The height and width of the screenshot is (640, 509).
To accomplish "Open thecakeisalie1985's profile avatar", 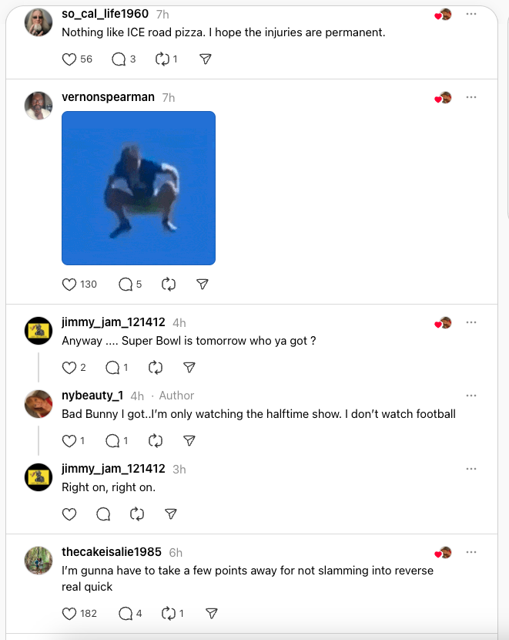I will (39, 561).
